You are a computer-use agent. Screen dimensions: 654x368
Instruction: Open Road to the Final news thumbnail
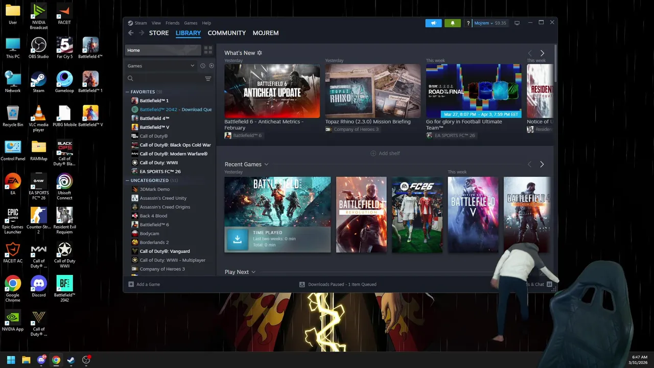tap(474, 91)
